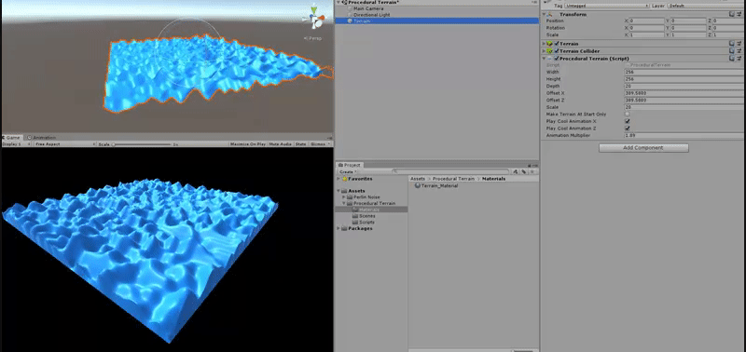Open Procedural Terrain script settings icon

pos(739,58)
